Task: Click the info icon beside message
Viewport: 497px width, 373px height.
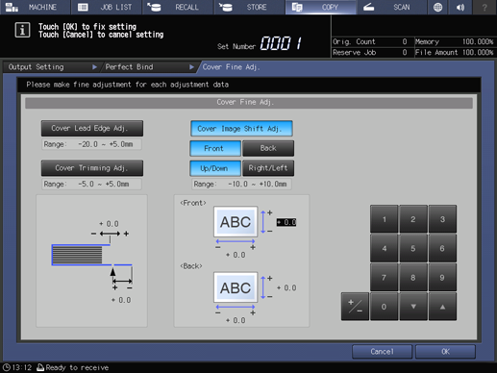Action: pyautogui.click(x=22, y=31)
